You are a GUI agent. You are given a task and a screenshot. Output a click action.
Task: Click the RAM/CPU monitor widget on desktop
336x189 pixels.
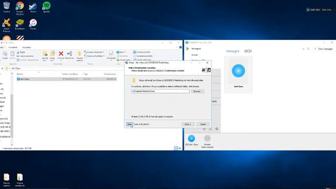click(319, 9)
